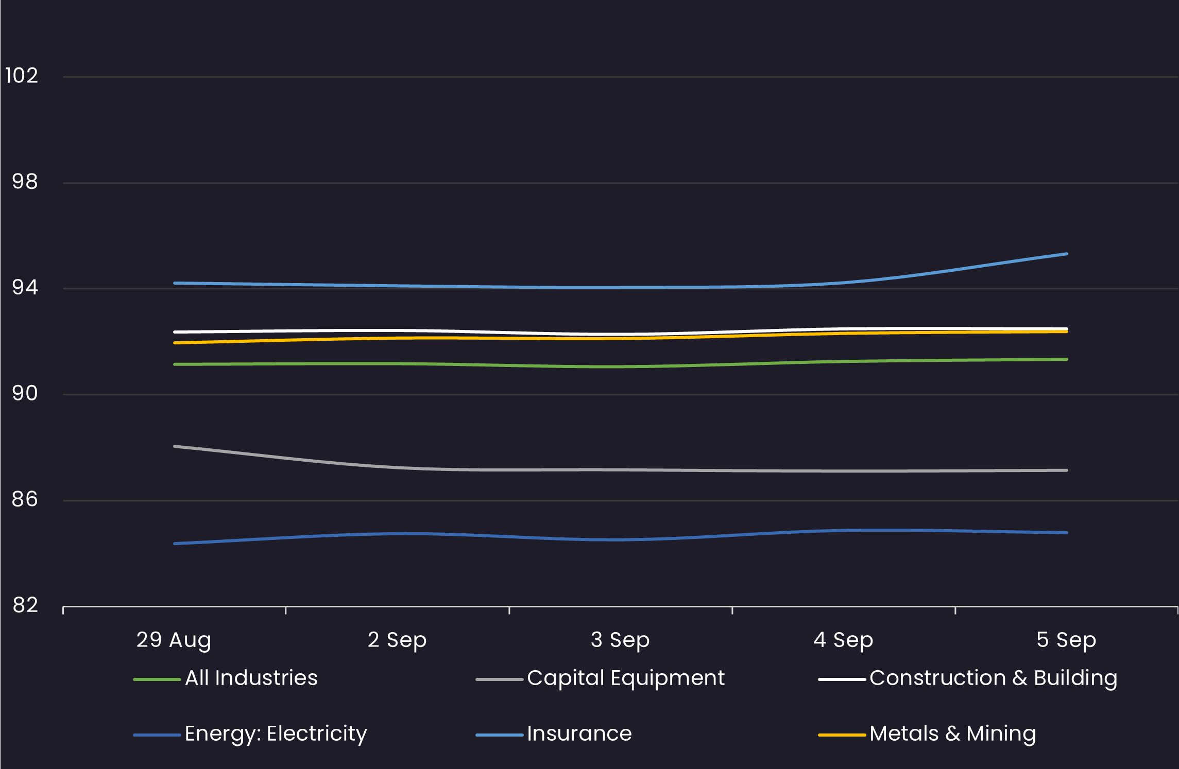
Task: Click the 94 y-axis value
Action: coord(25,287)
